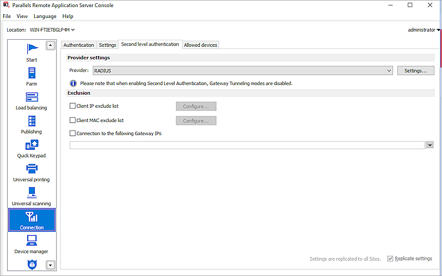Open Quick Keypad from the sidebar
442x276 pixels.
(32, 149)
